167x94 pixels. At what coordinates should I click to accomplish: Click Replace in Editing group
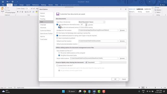(x=158, y=10)
